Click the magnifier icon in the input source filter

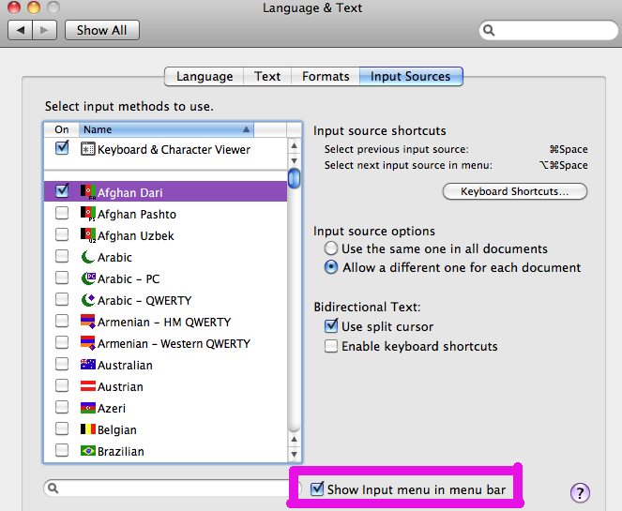click(x=53, y=488)
